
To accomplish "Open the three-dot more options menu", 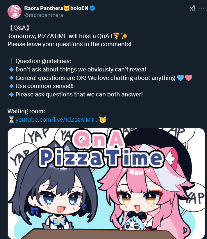I will (x=202, y=8).
